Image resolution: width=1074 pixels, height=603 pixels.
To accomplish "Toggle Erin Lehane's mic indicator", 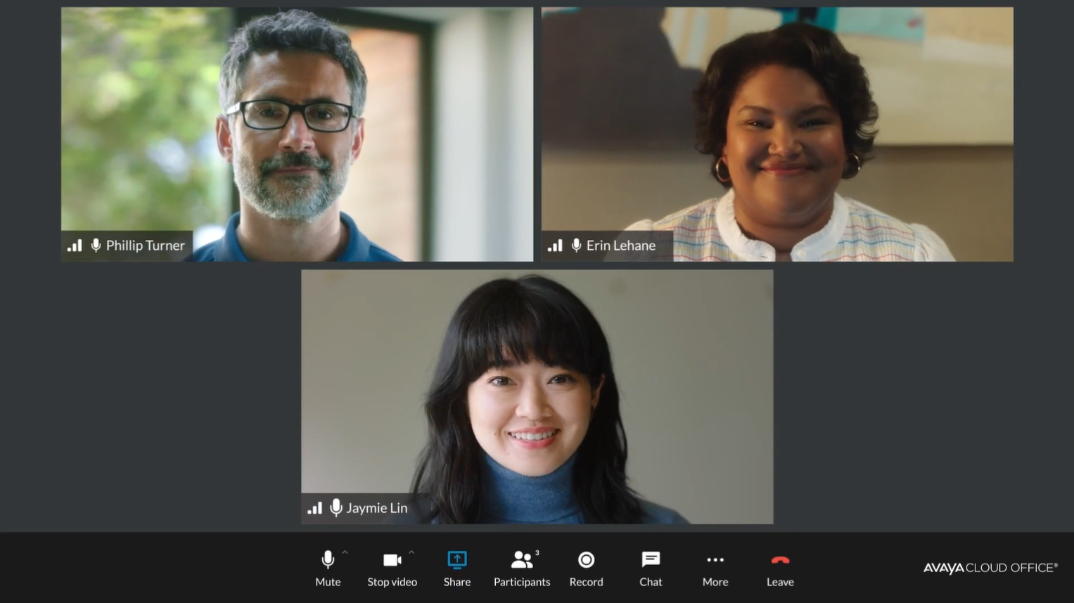I will 575,245.
